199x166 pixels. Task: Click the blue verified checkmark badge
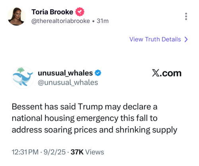click(98, 73)
